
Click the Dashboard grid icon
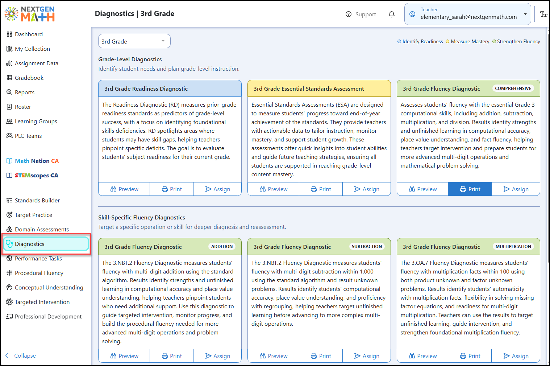[9, 34]
